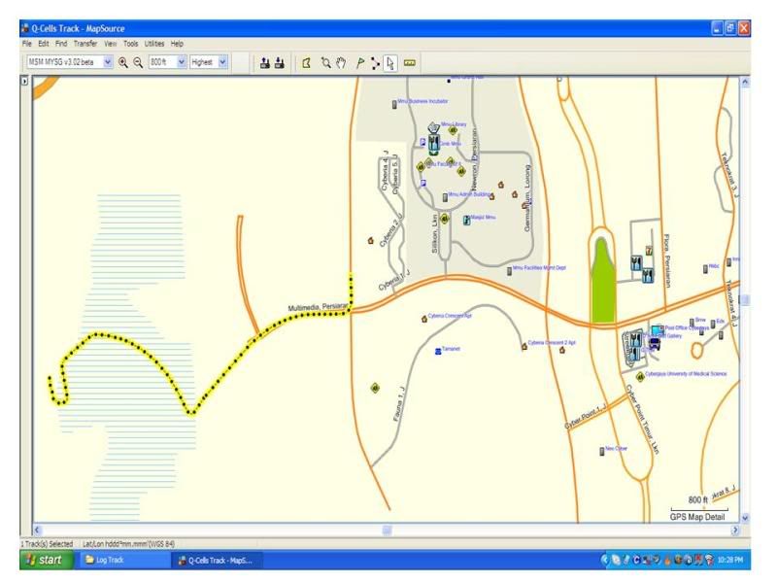
Task: Open the Utilities menu
Action: click(x=154, y=44)
